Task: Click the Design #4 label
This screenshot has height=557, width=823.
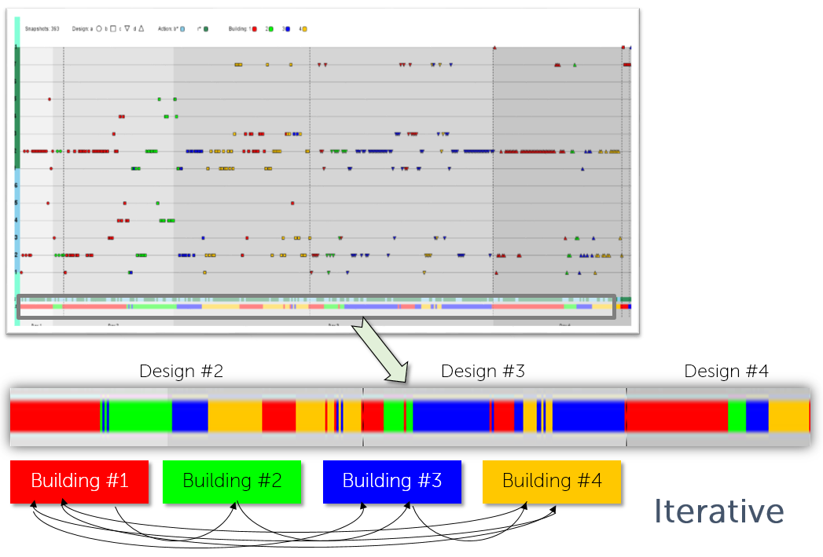Action: [x=726, y=372]
